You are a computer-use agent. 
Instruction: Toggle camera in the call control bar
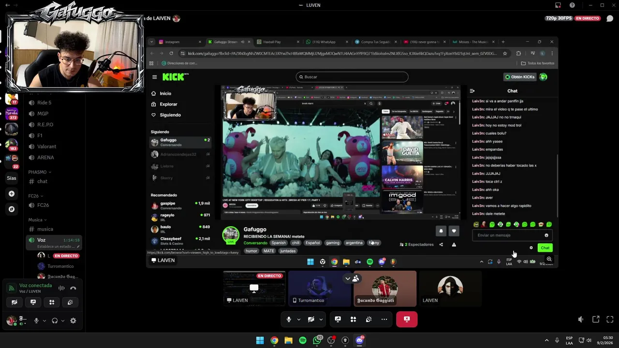click(x=311, y=319)
